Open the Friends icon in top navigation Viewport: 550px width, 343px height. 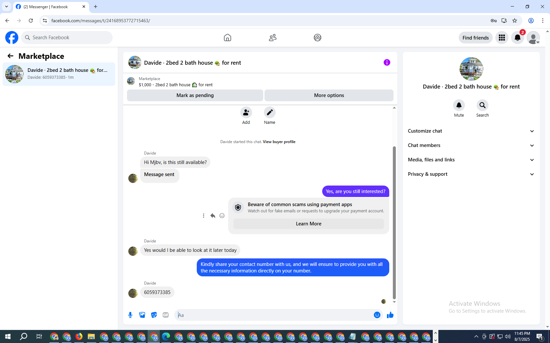click(x=273, y=38)
